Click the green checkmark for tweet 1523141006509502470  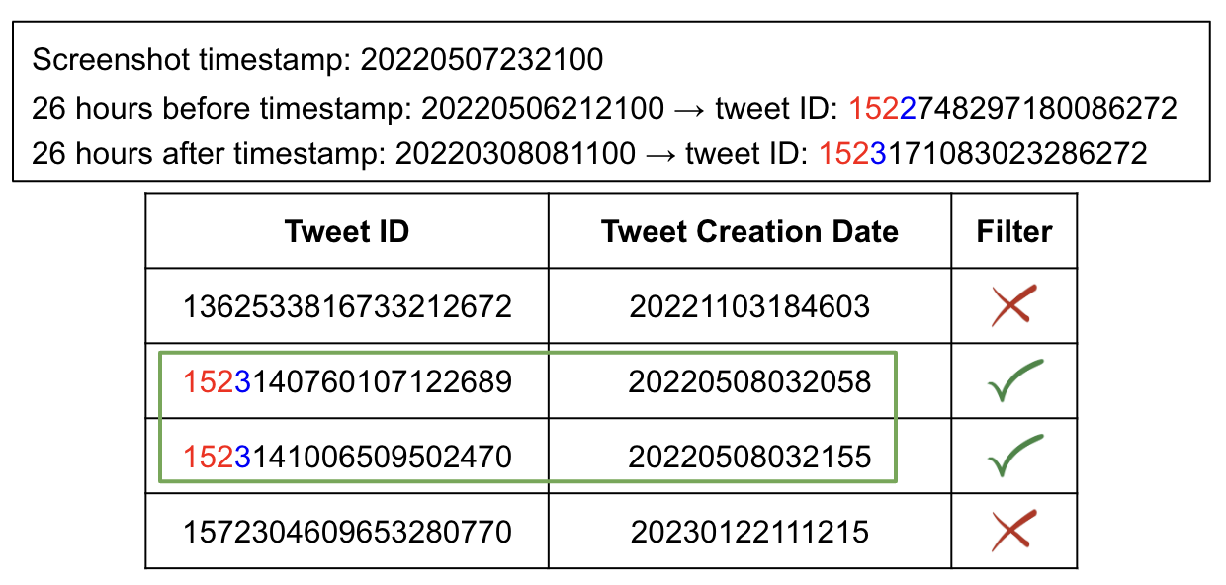[1014, 457]
